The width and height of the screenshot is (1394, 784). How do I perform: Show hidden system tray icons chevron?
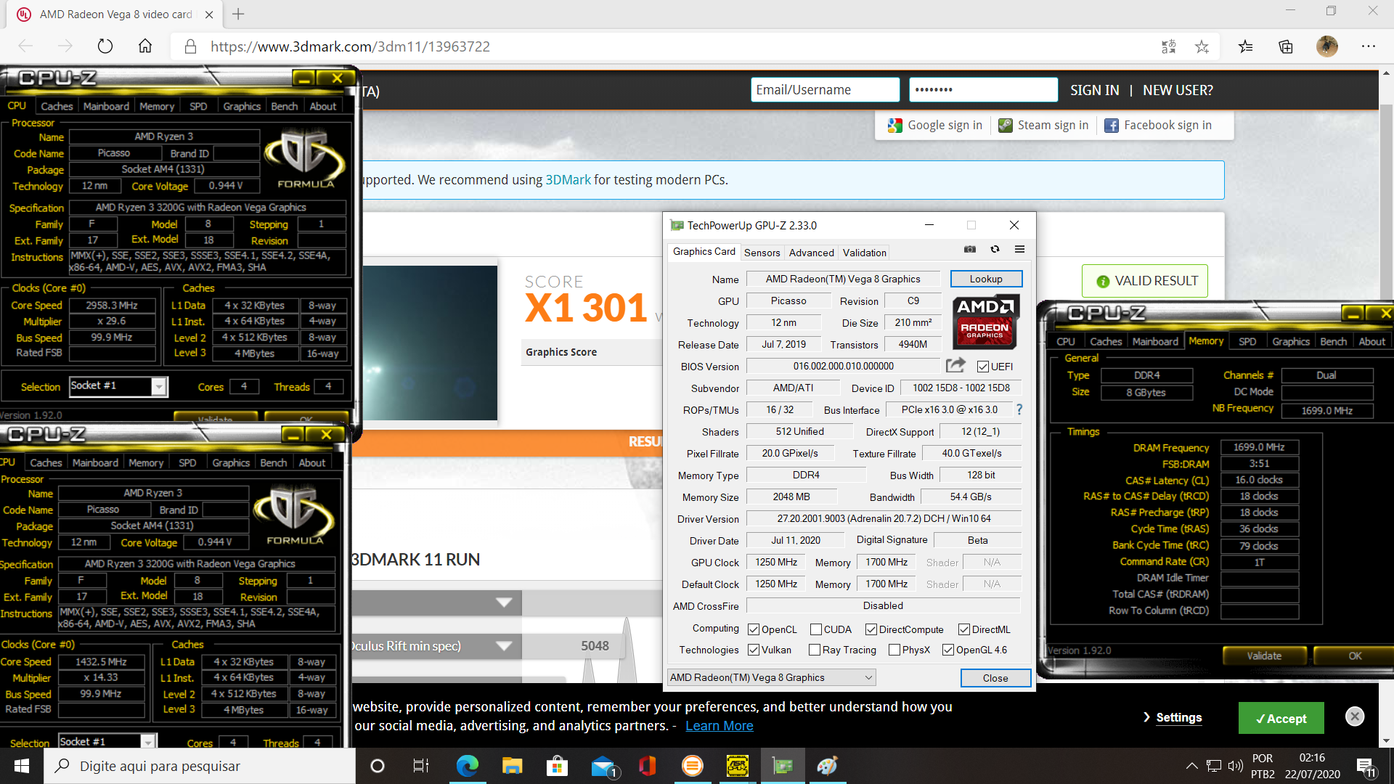point(1191,766)
